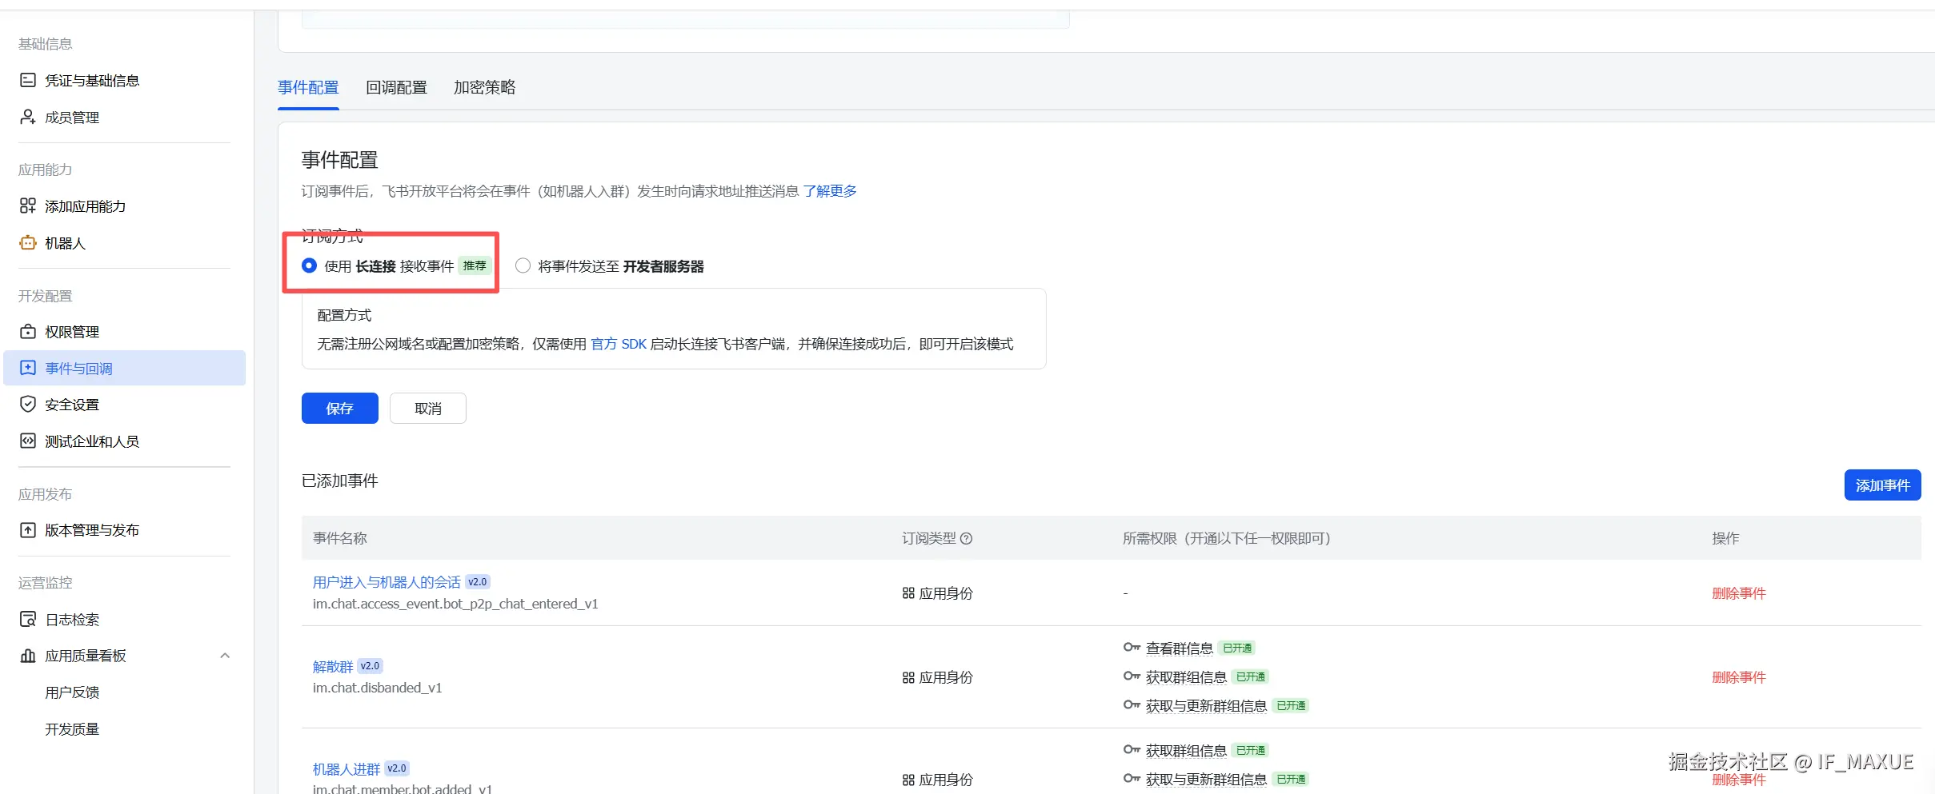
Task: Click the 添加事件 button
Action: coord(1882,485)
